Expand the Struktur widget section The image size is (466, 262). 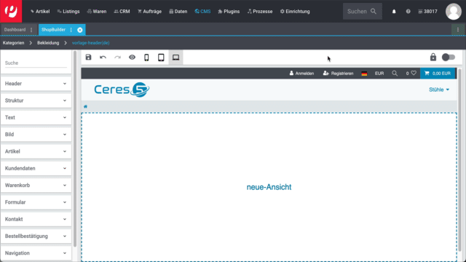(x=36, y=100)
